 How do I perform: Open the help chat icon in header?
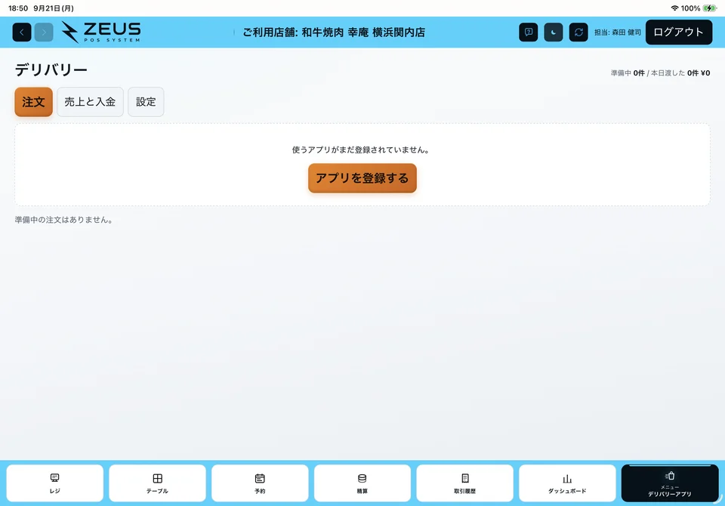pyautogui.click(x=529, y=32)
